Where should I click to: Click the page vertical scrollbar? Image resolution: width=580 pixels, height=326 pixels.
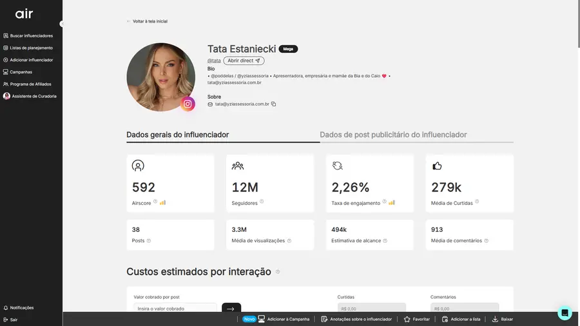point(578,24)
